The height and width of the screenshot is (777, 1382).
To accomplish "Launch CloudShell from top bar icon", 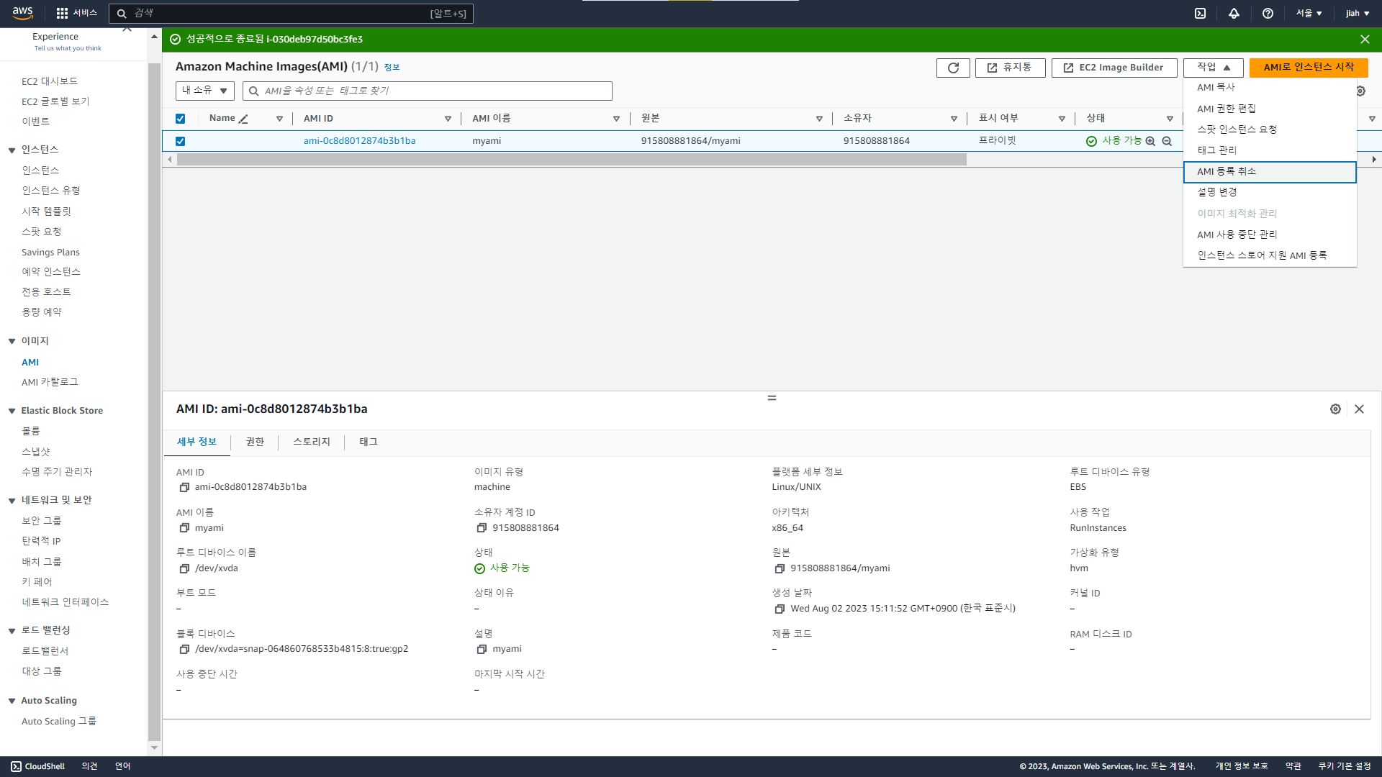I will click(1200, 13).
